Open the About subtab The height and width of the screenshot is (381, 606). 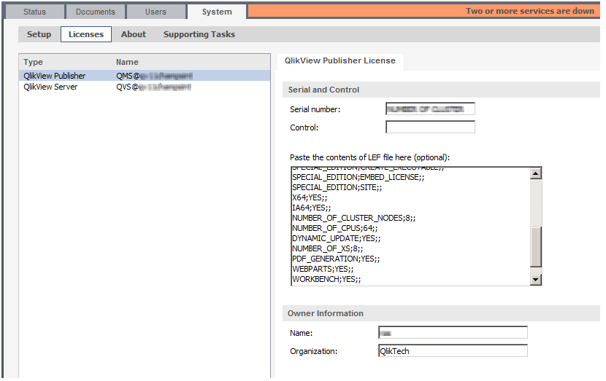point(134,34)
